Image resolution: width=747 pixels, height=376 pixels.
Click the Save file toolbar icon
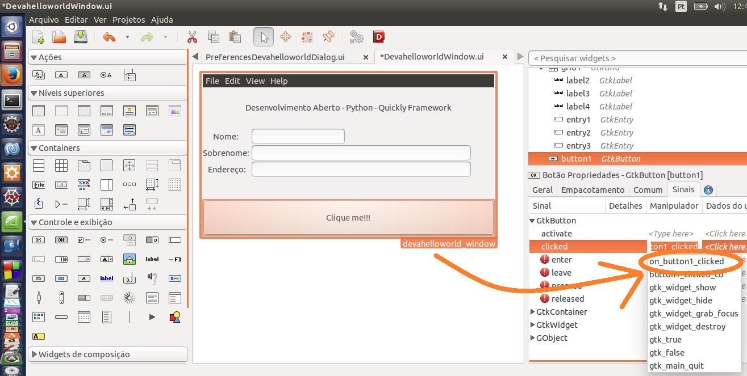pos(81,37)
